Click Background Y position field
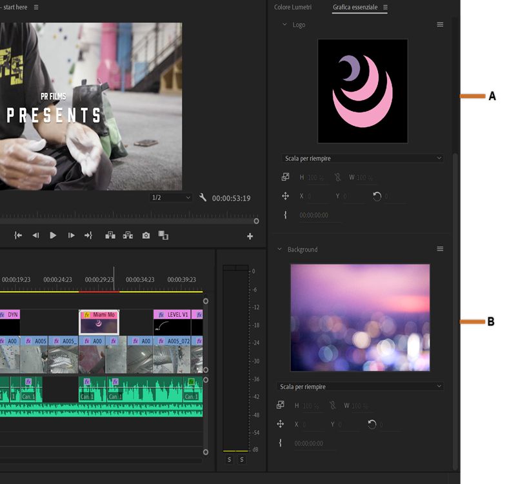Image resolution: width=507 pixels, height=484 pixels. point(350,425)
